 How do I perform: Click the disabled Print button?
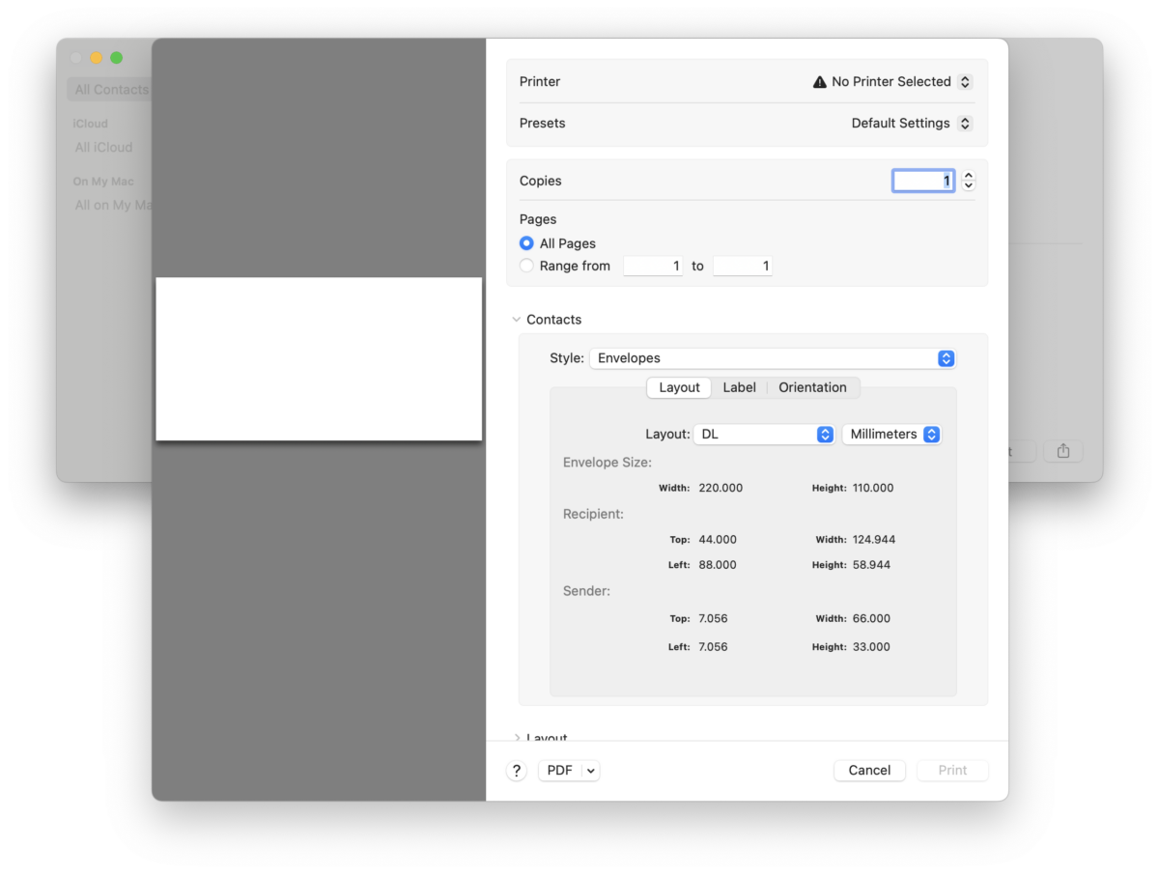click(952, 771)
